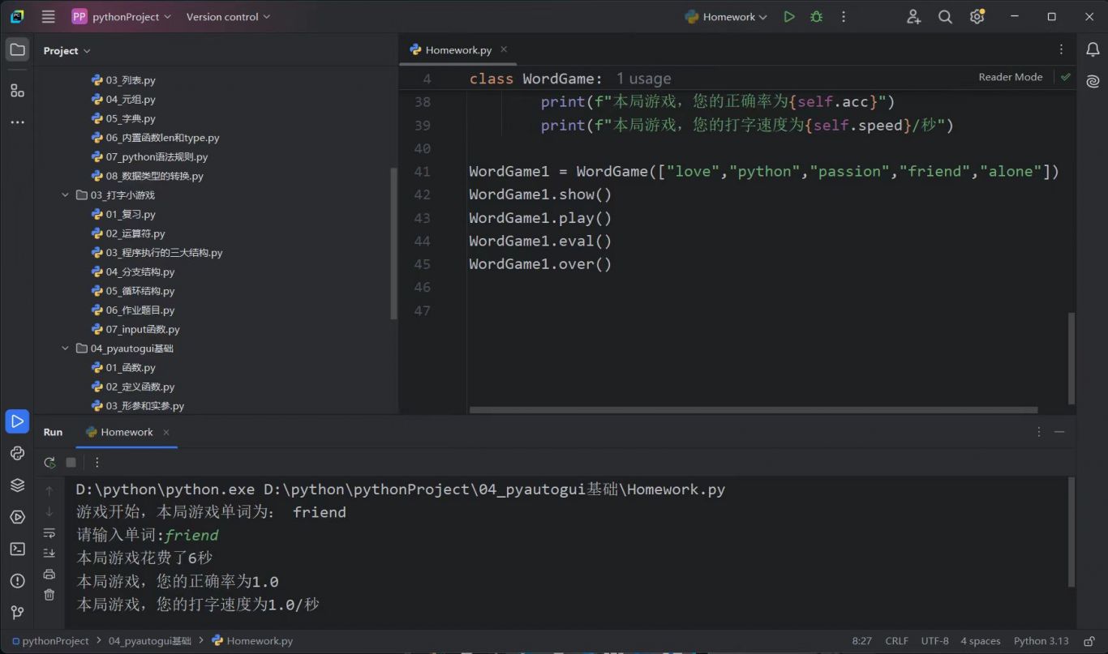Click the Run panel label

[53, 432]
